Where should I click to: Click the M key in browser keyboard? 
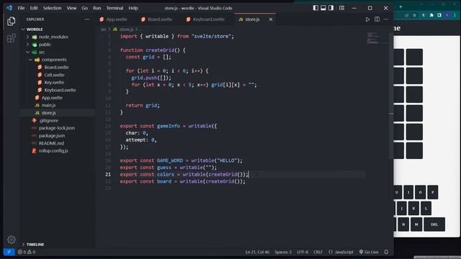(x=416, y=224)
